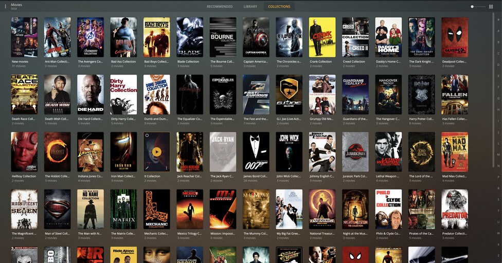Image resolution: width=502 pixels, height=263 pixels.
Task: Click the 'Lethal Weapon ...' title link
Action: (388, 176)
